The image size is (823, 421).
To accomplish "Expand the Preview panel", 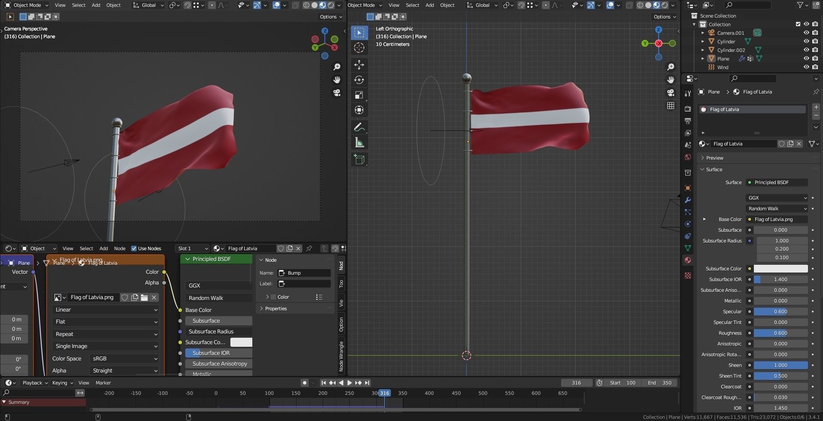I will (x=714, y=158).
